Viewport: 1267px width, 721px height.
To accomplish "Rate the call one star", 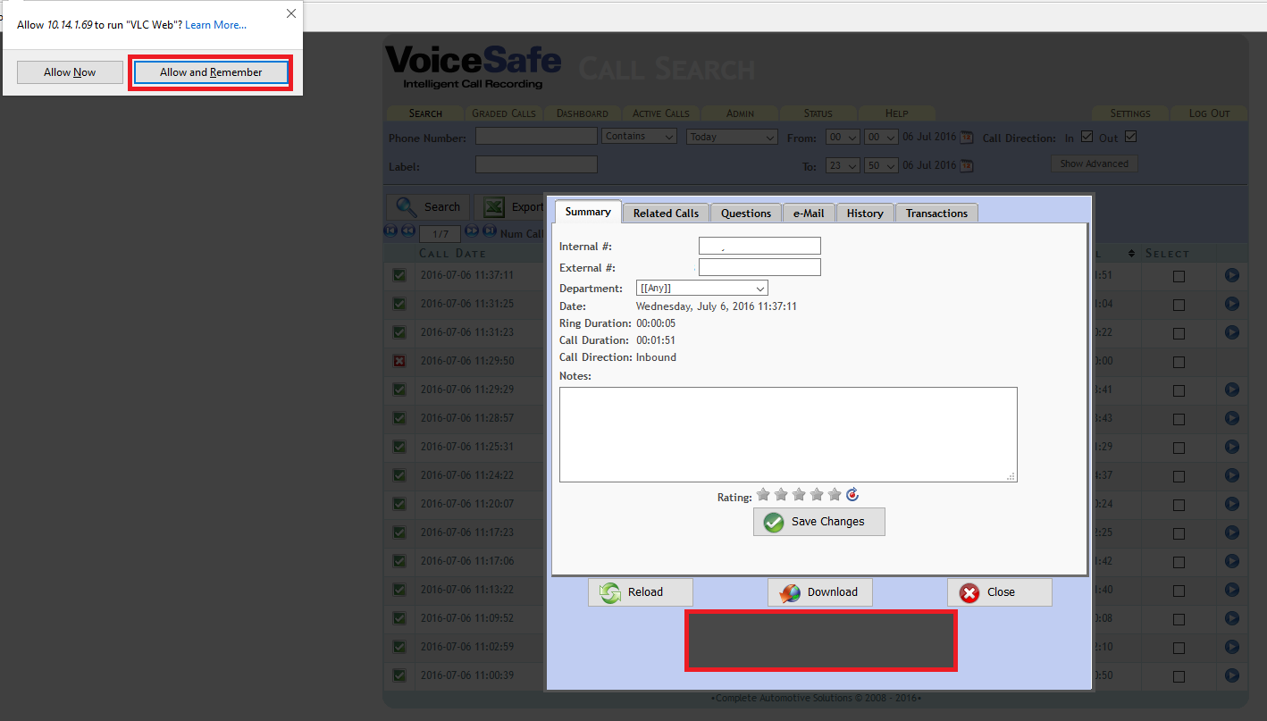I will pos(763,494).
